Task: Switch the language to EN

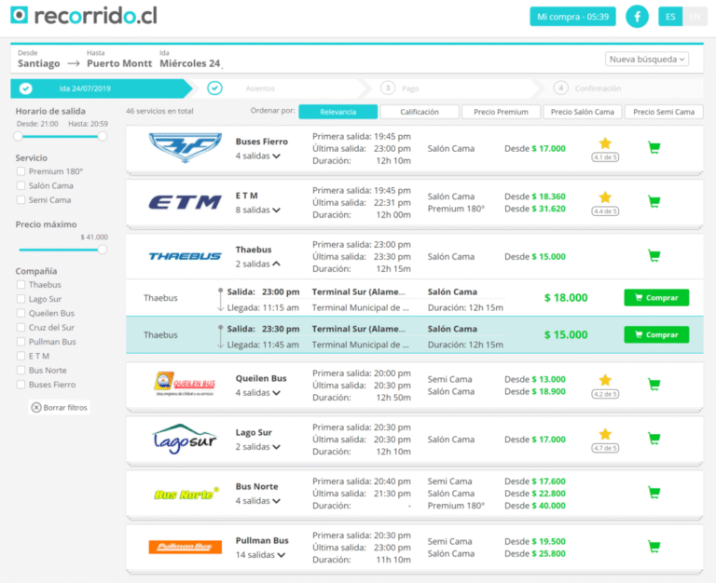Action: click(x=695, y=17)
